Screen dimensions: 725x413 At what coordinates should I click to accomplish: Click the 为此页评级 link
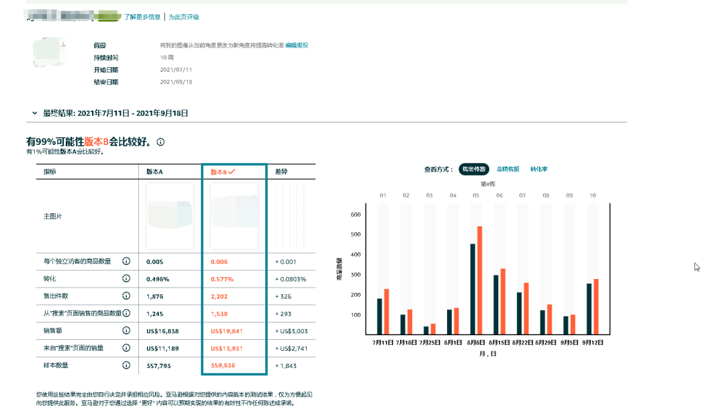[184, 17]
